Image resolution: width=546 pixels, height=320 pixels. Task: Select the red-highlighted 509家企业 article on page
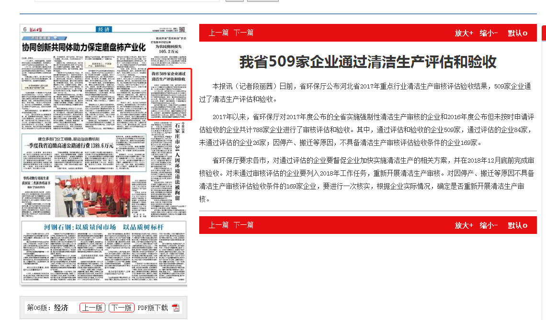pyautogui.click(x=169, y=94)
